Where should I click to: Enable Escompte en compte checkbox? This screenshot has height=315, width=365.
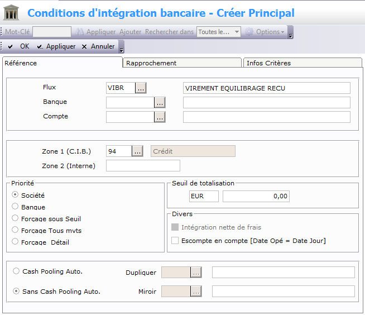(175, 241)
